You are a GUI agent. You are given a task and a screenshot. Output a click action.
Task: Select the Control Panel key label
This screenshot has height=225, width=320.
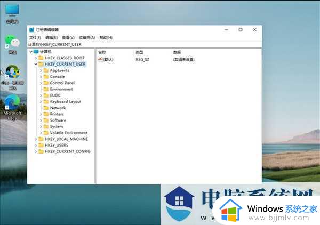coord(62,83)
